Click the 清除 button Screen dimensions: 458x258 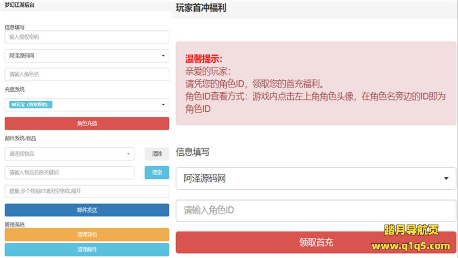click(x=157, y=154)
